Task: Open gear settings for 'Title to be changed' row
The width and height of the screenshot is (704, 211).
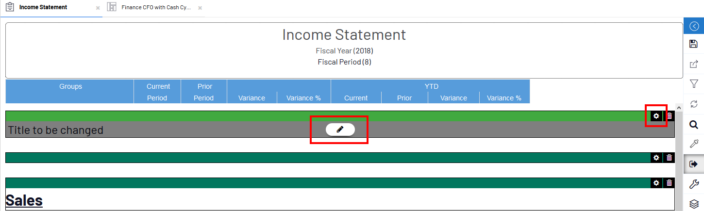Action: tap(656, 116)
